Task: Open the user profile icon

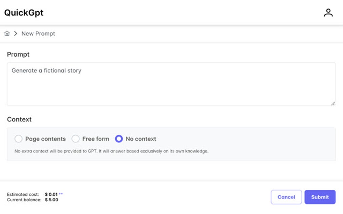Action: click(x=328, y=13)
